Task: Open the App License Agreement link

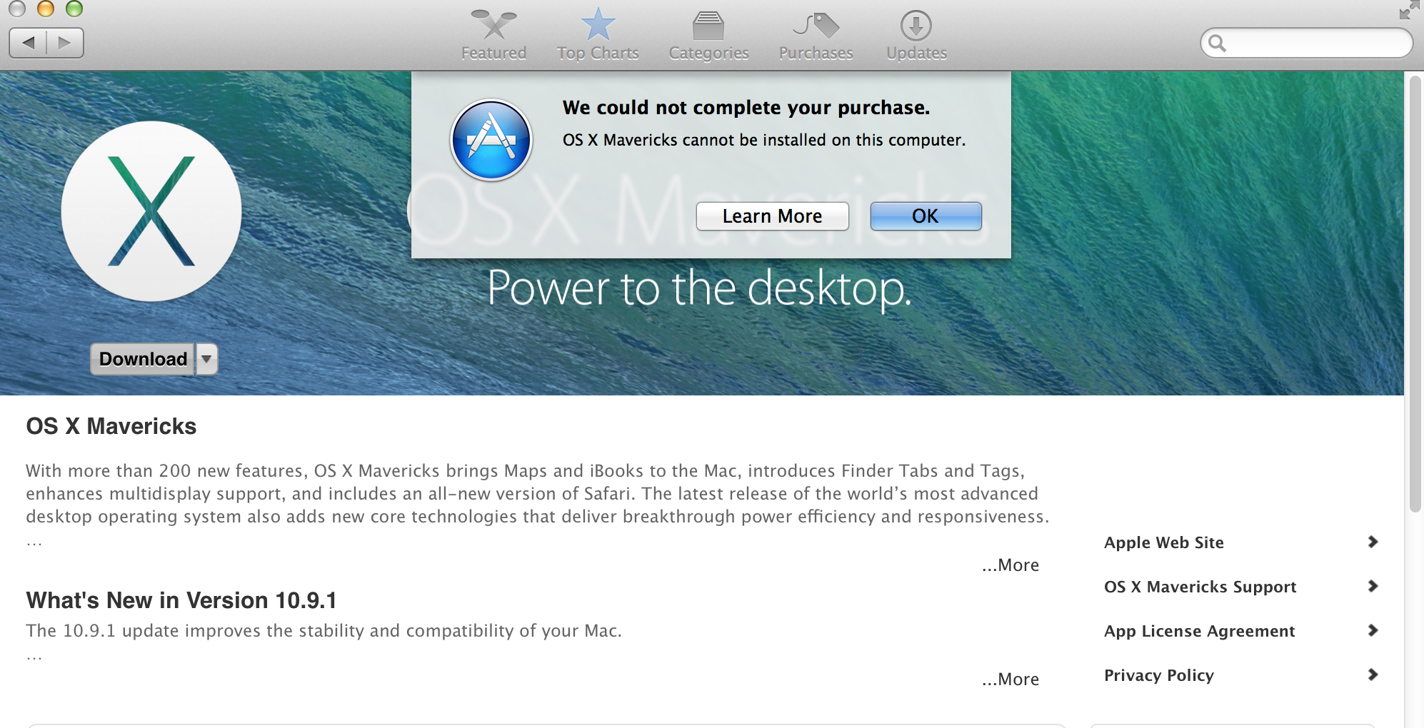Action: pos(1199,631)
